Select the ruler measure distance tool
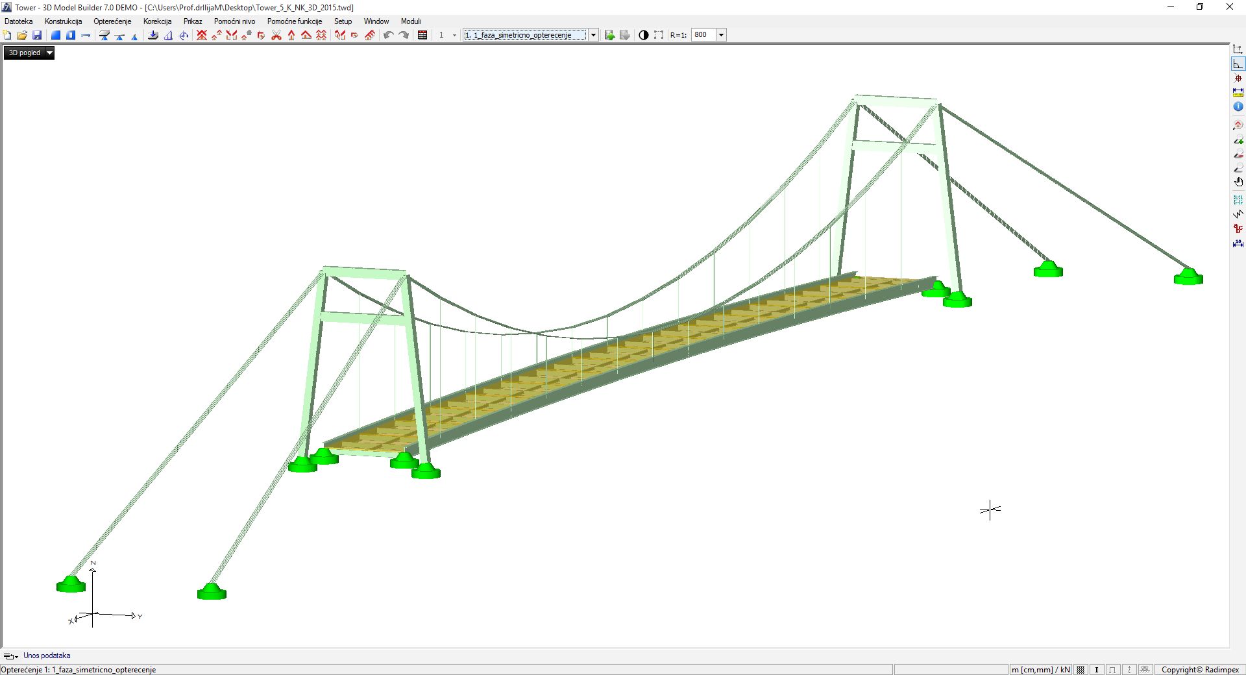This screenshot has width=1246, height=675. [1238, 92]
